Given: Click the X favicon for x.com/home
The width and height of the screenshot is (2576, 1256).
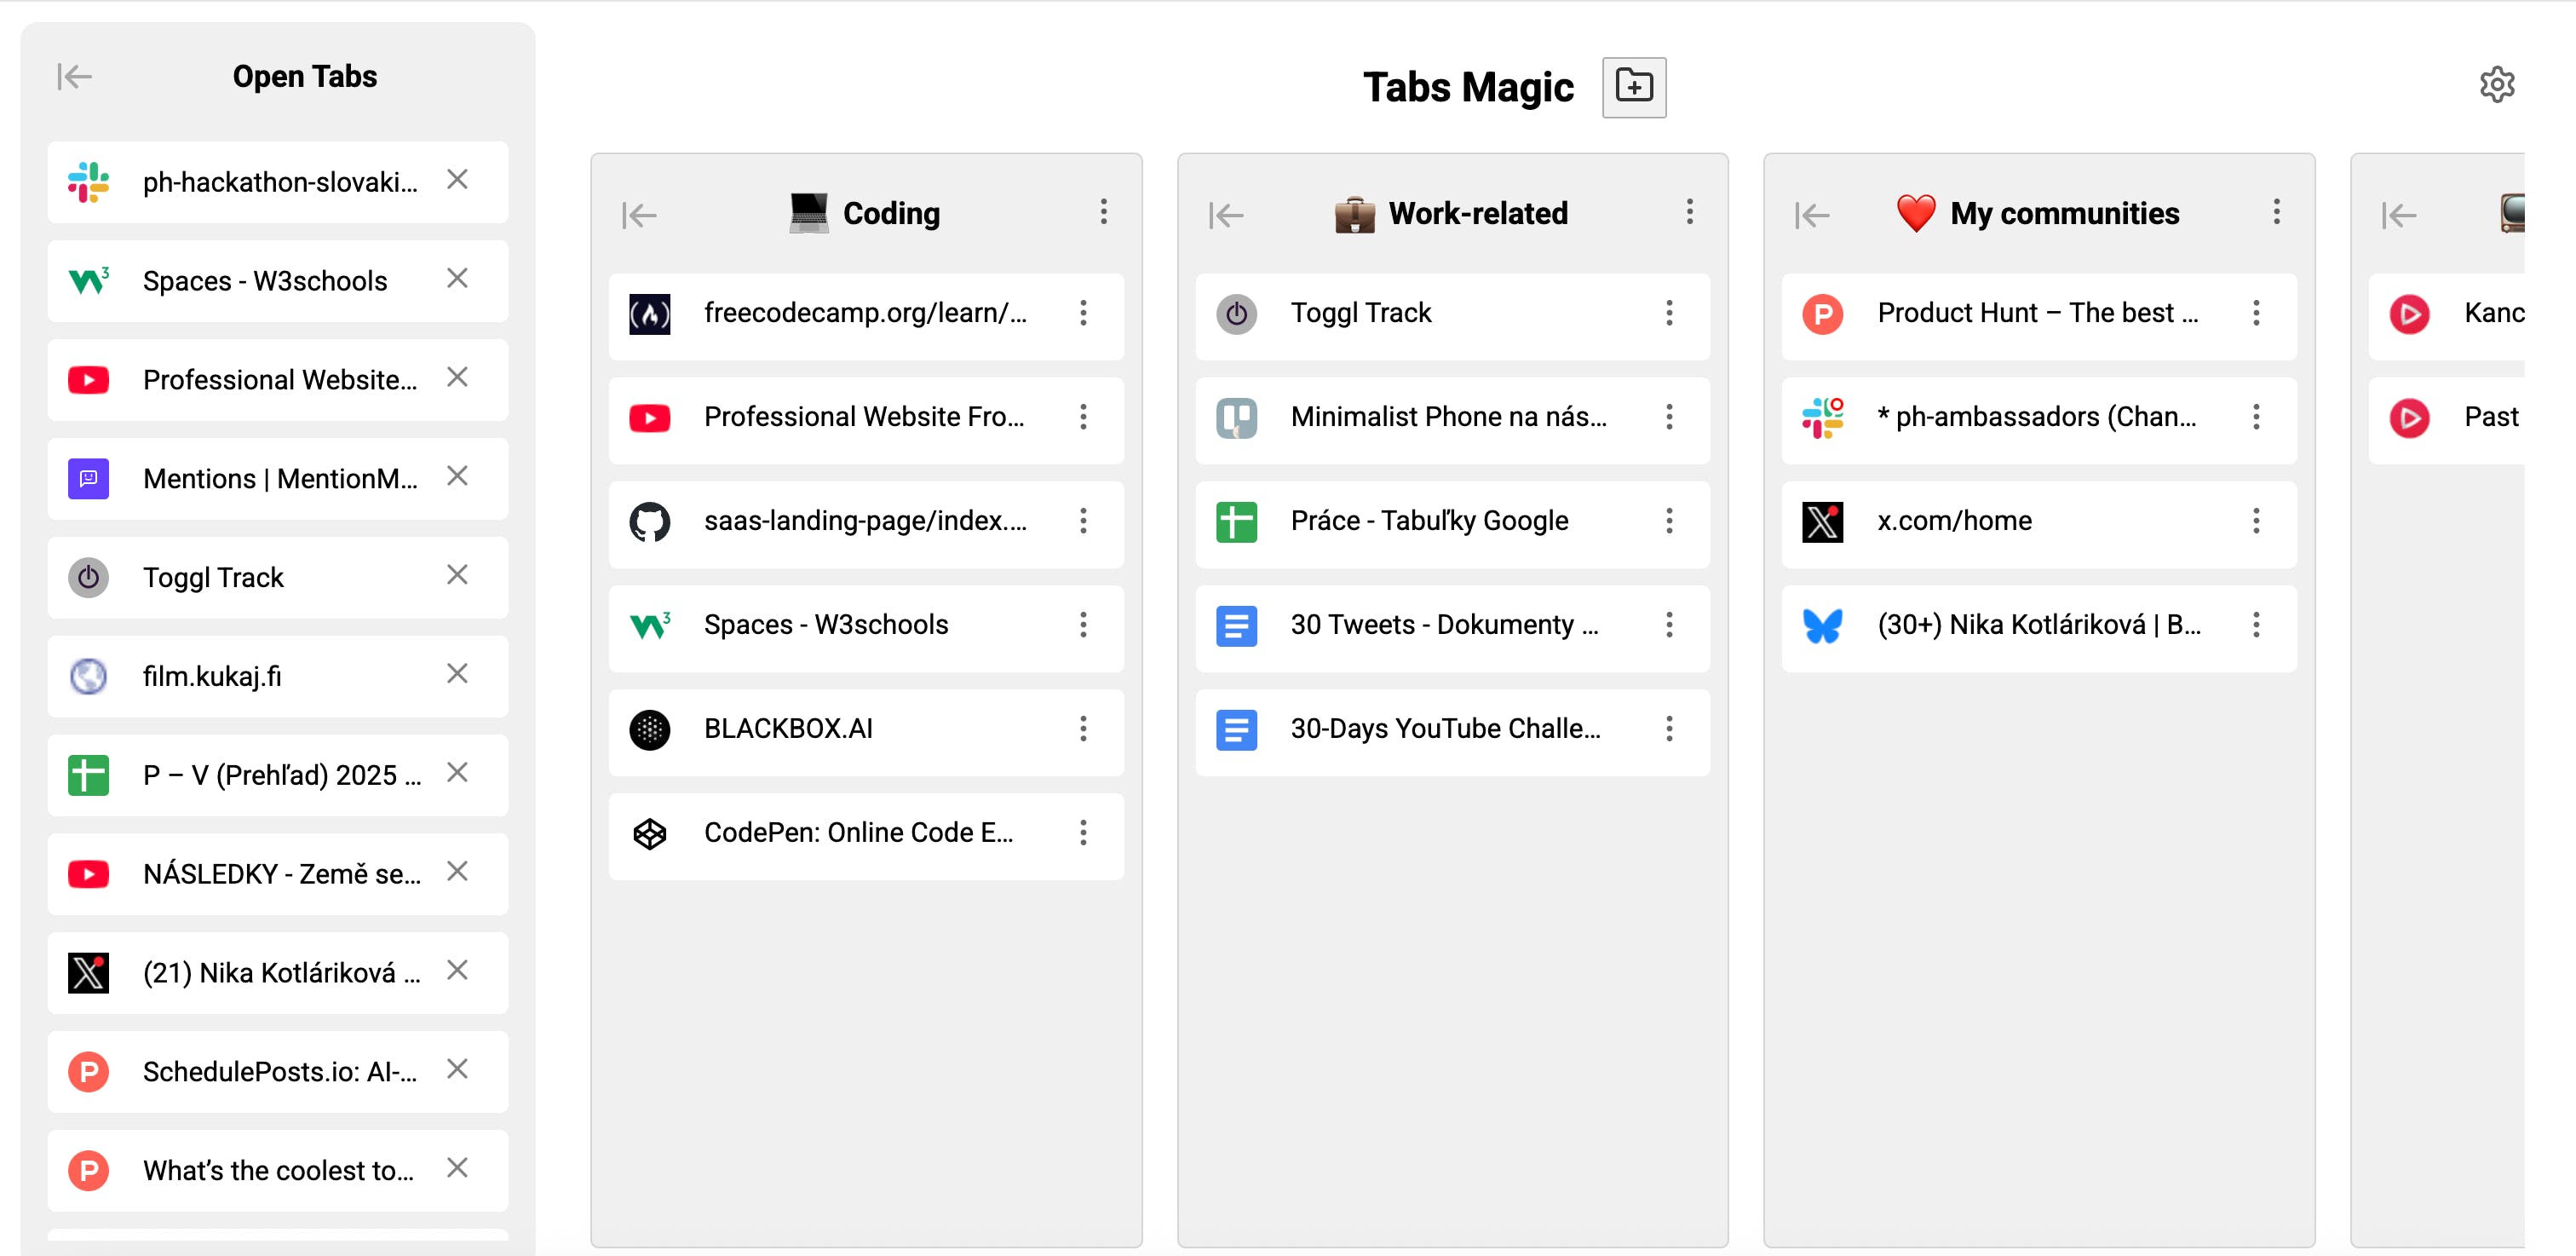Looking at the screenshot, I should pyautogui.click(x=1823, y=522).
